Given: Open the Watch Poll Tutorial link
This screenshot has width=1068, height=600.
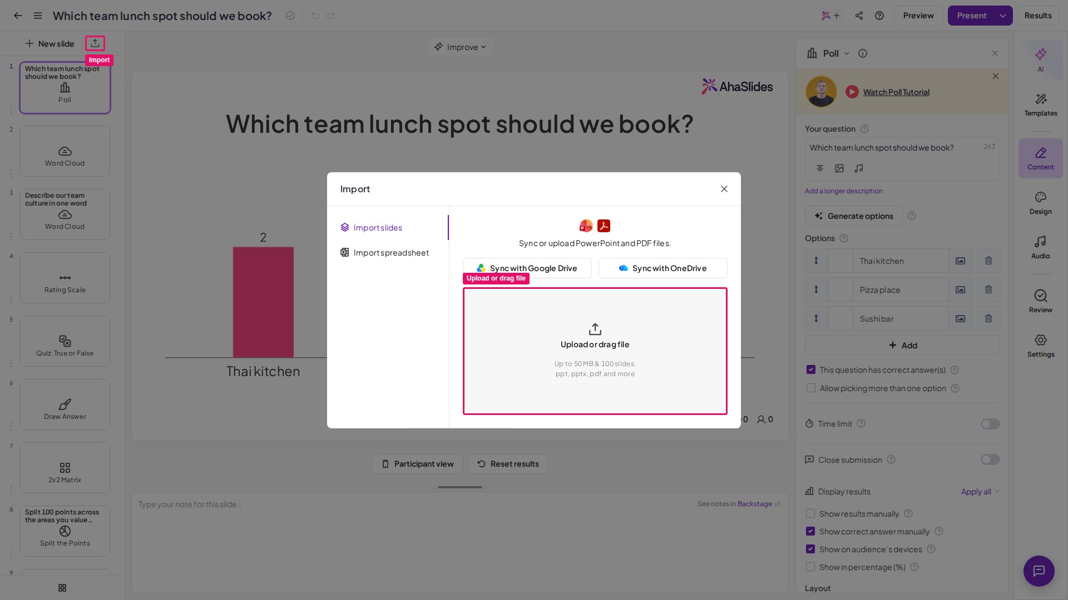Looking at the screenshot, I should click(896, 92).
